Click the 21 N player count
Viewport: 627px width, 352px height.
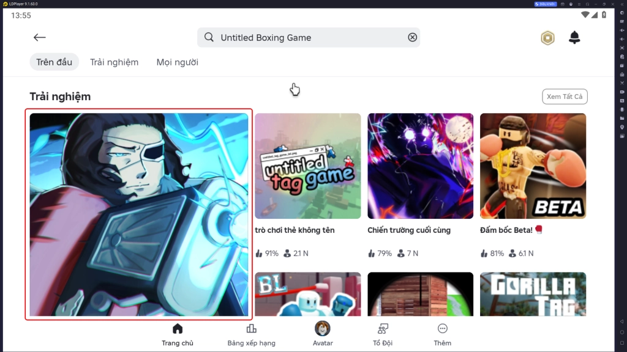tap(296, 254)
